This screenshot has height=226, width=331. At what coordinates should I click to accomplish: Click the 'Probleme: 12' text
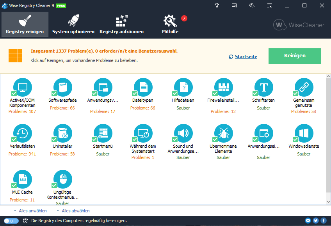pos(223,111)
